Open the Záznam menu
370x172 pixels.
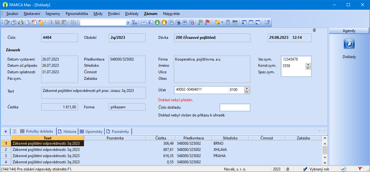click(151, 13)
